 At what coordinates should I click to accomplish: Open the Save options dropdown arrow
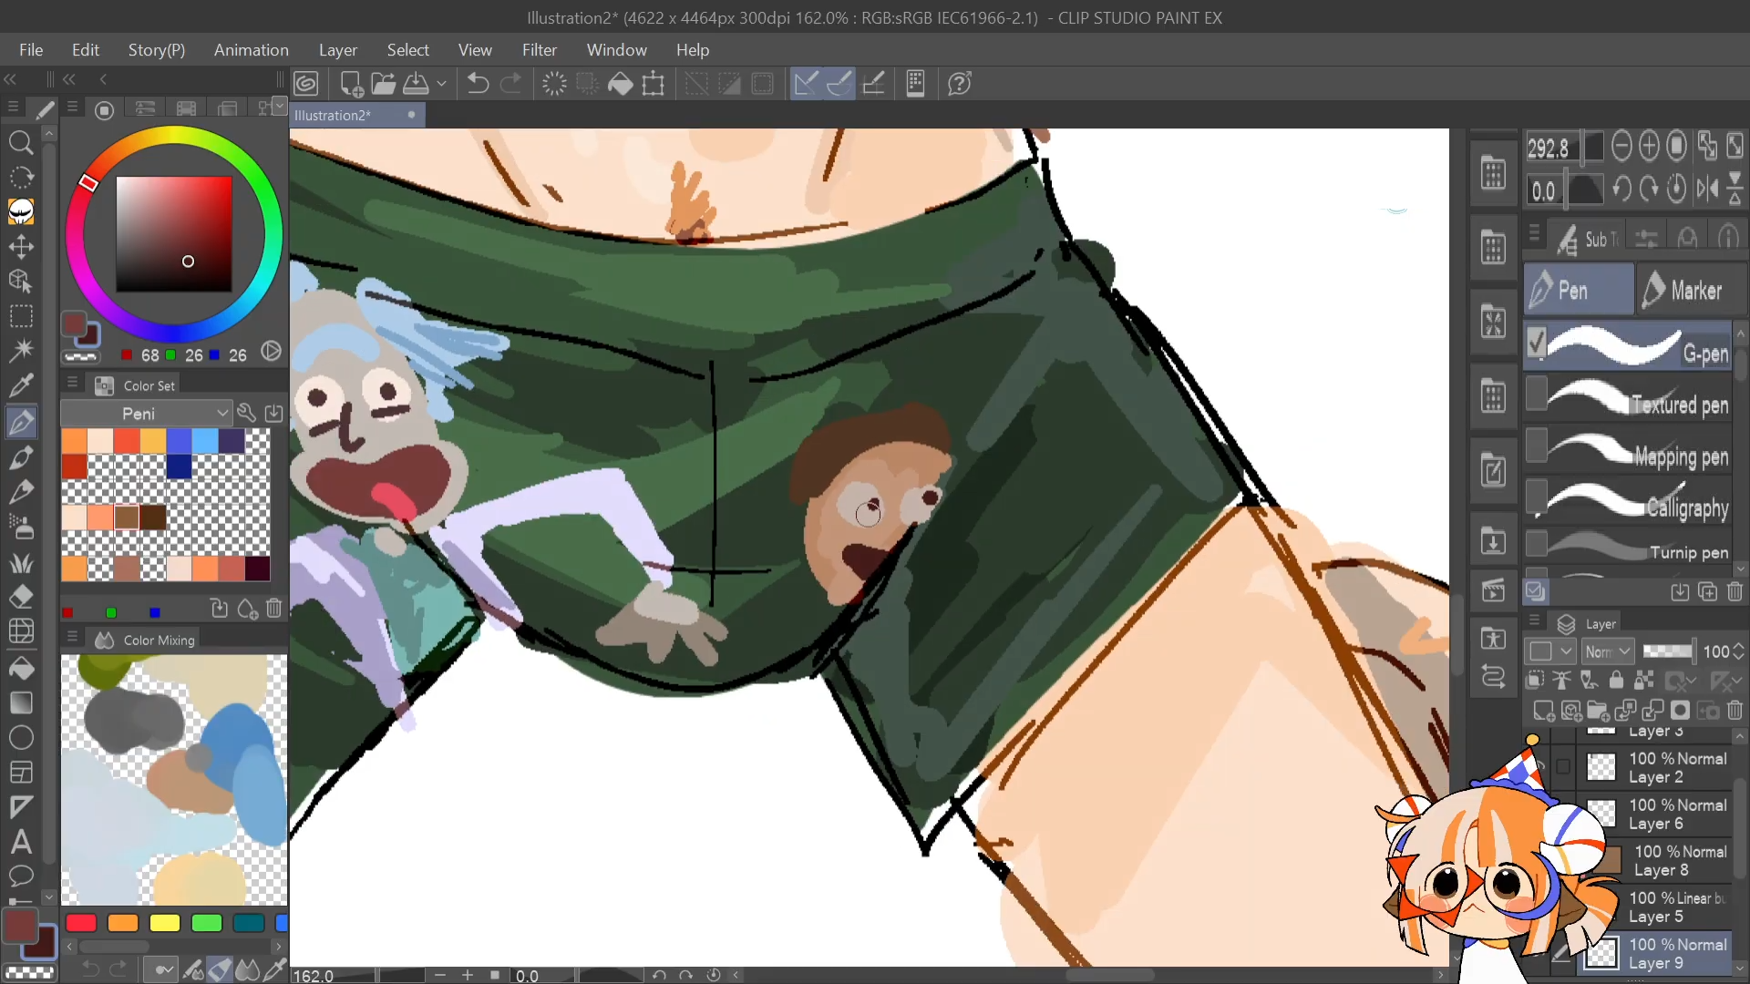click(x=442, y=84)
